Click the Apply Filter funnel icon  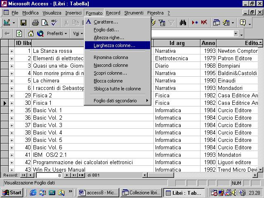coord(171,23)
